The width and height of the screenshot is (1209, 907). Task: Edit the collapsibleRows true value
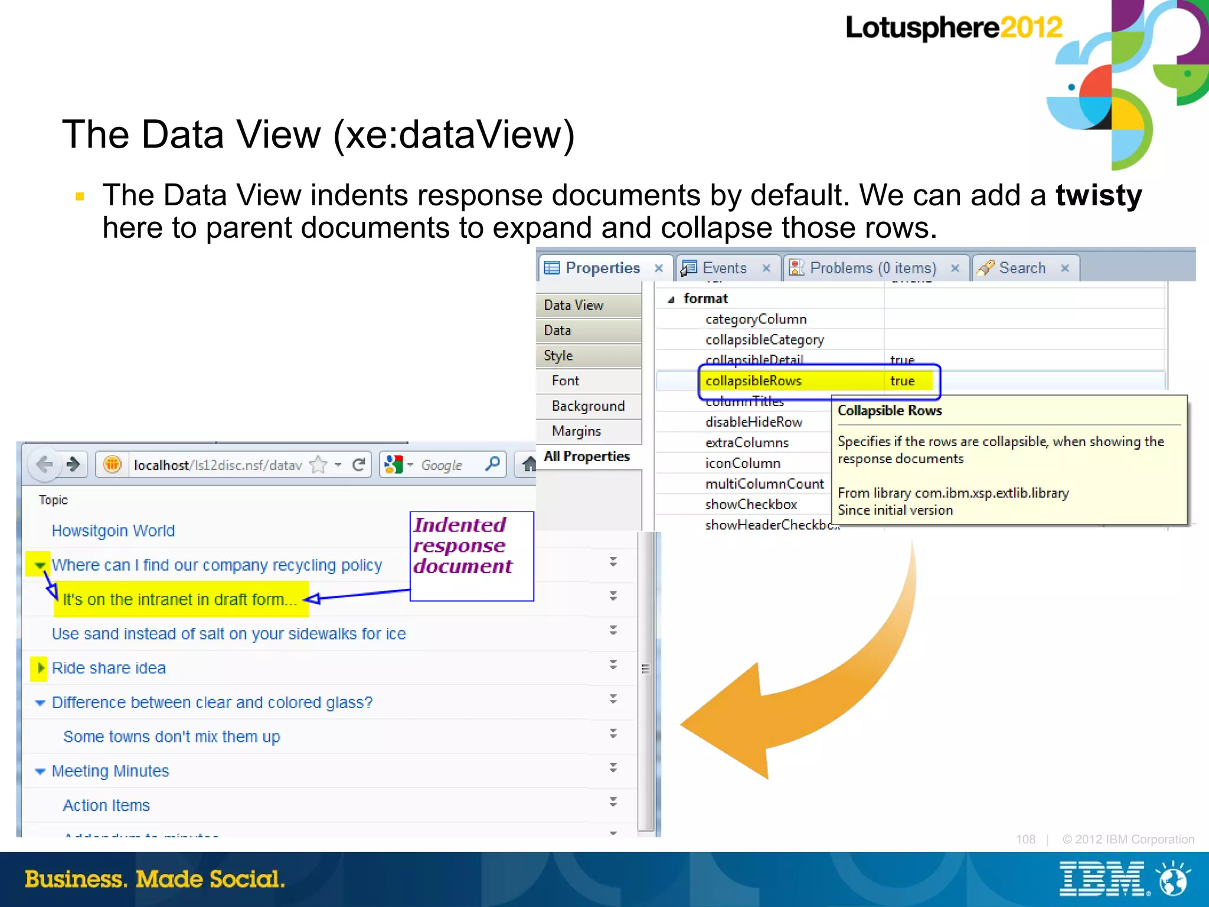tap(902, 381)
